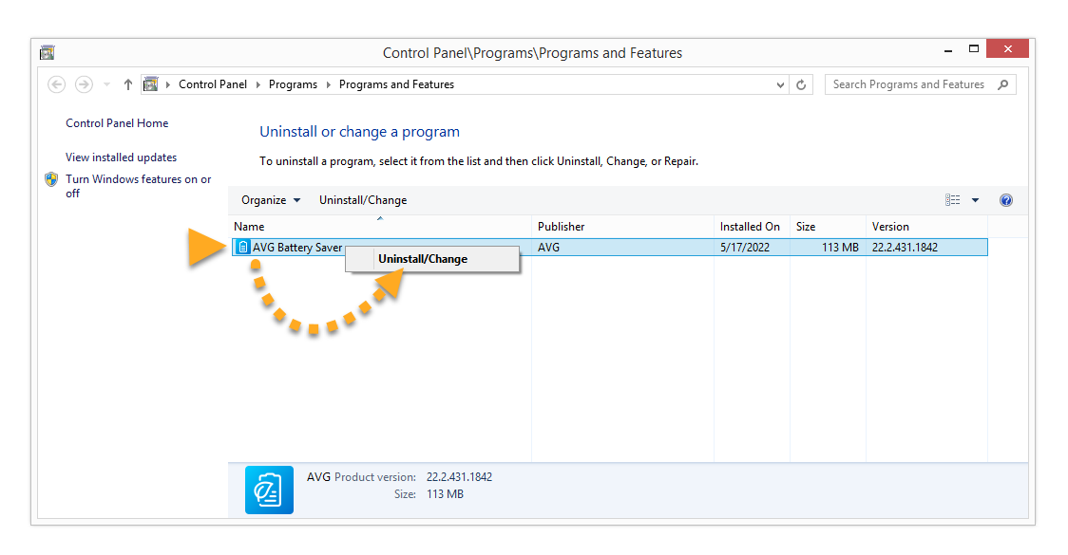Image resolution: width=1068 pixels, height=555 pixels.
Task: Click Uninstall/Change in the toolbar
Action: pos(363,200)
